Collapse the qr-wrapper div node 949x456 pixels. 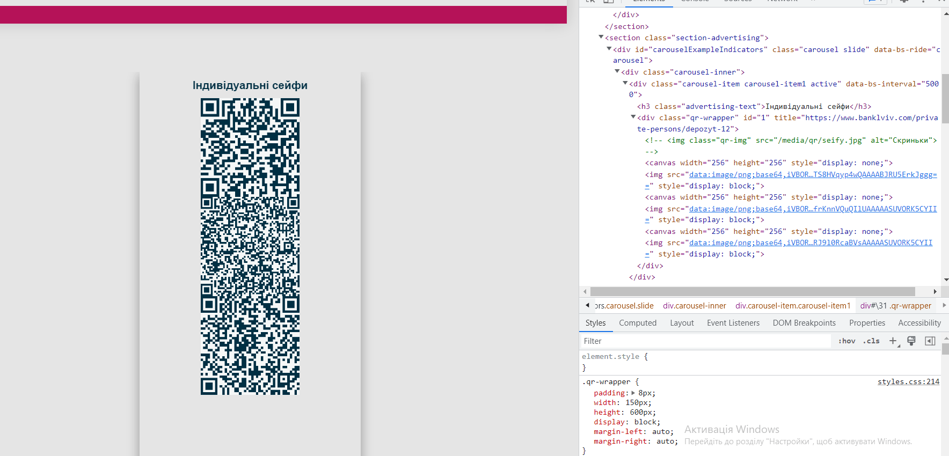coord(633,117)
